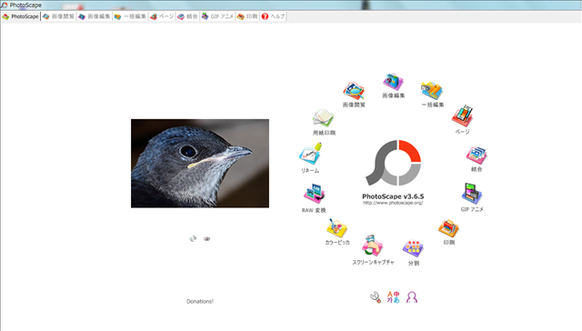
Task: Launch the RAW 変換 converter icon
Action: pos(314,194)
